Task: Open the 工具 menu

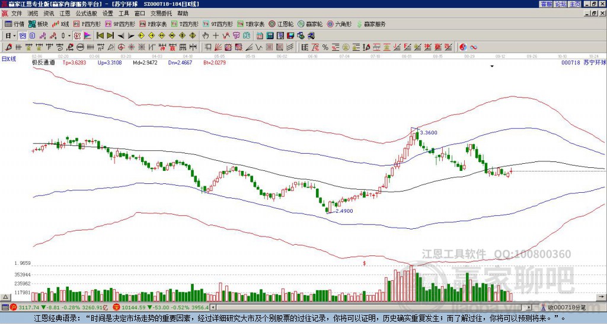Action: [x=124, y=14]
